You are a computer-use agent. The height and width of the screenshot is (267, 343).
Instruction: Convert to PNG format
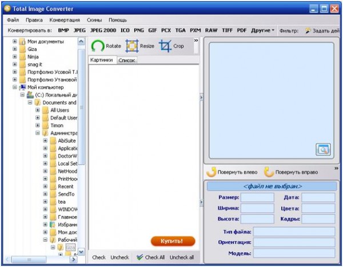click(139, 30)
